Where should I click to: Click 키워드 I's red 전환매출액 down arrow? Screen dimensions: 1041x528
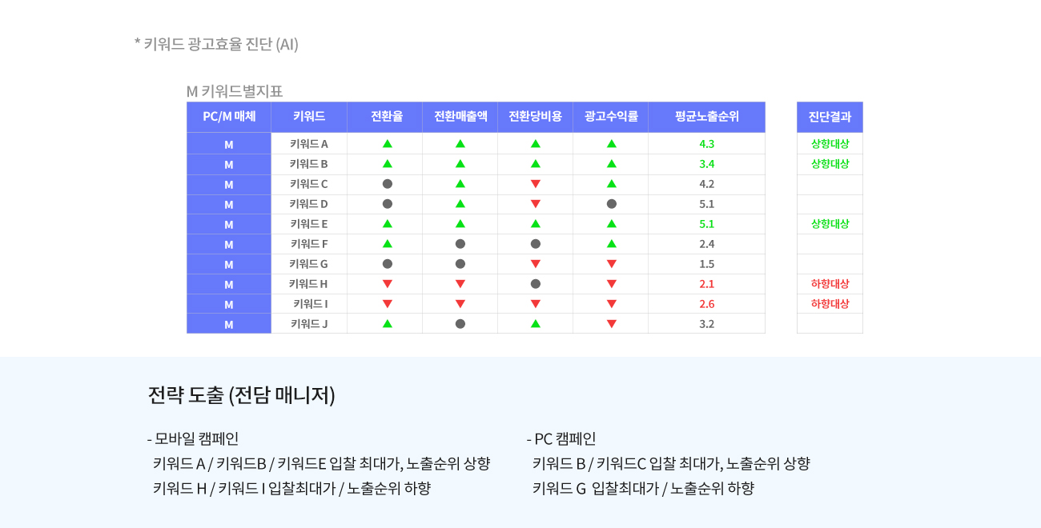[x=460, y=304]
